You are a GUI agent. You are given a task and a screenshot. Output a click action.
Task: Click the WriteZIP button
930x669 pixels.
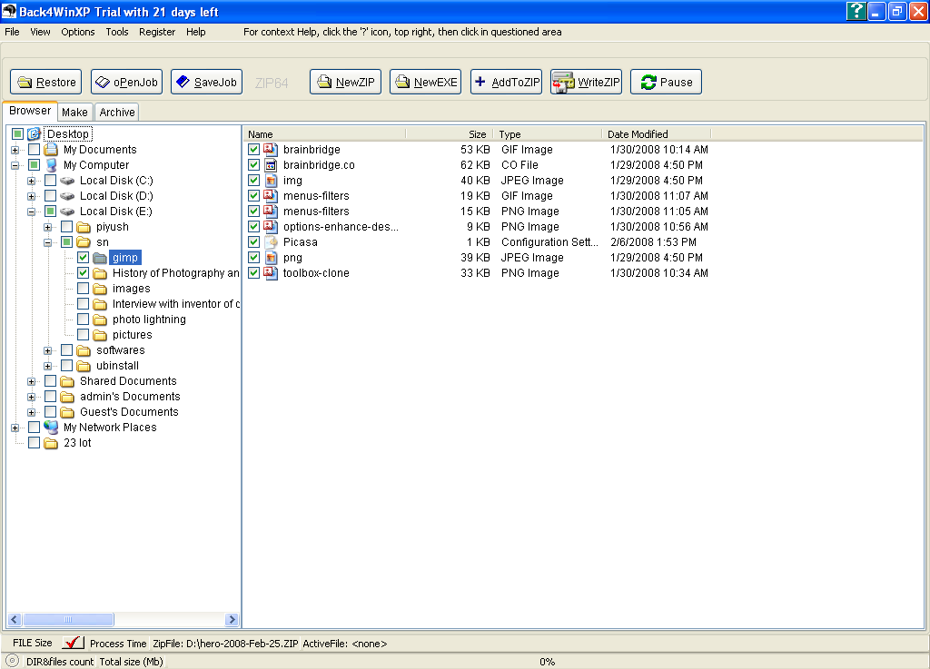(x=586, y=82)
